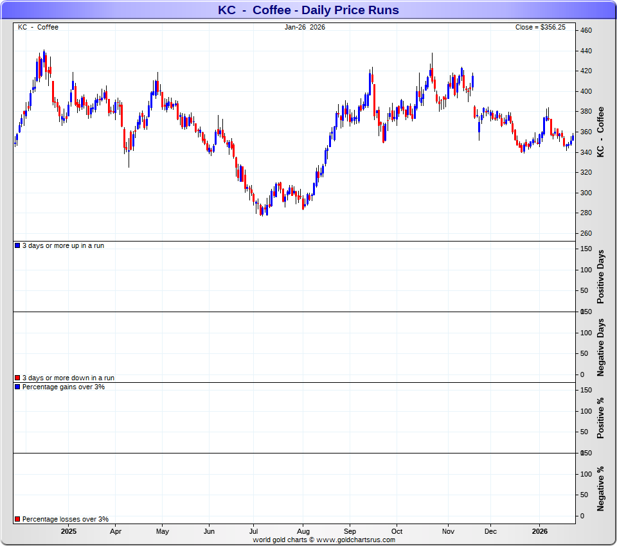Screen dimensions: 617x546
Task: Click the 440 price level on the y-axis
Action: tap(586, 51)
